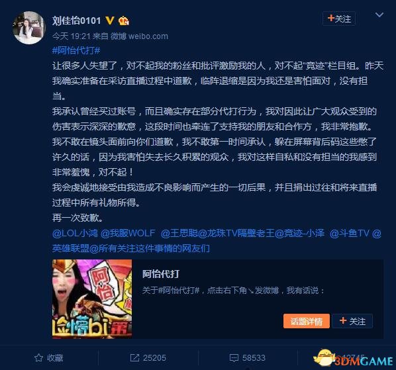Click the 收藏 star icon
Image resolution: width=396 pixels, height=370 pixels.
(38, 357)
